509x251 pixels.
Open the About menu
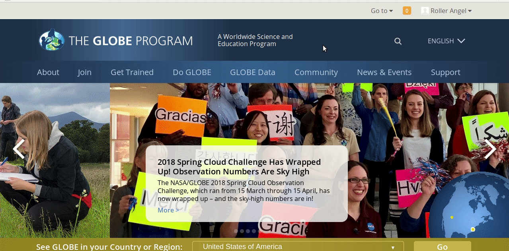(48, 72)
